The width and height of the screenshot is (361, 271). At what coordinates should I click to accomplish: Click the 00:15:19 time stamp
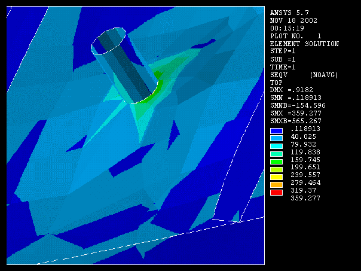click(287, 28)
